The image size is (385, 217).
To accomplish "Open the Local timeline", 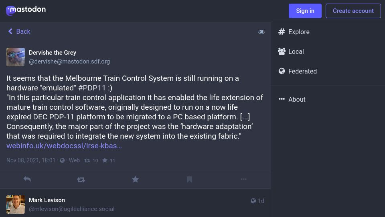I will click(x=291, y=51).
